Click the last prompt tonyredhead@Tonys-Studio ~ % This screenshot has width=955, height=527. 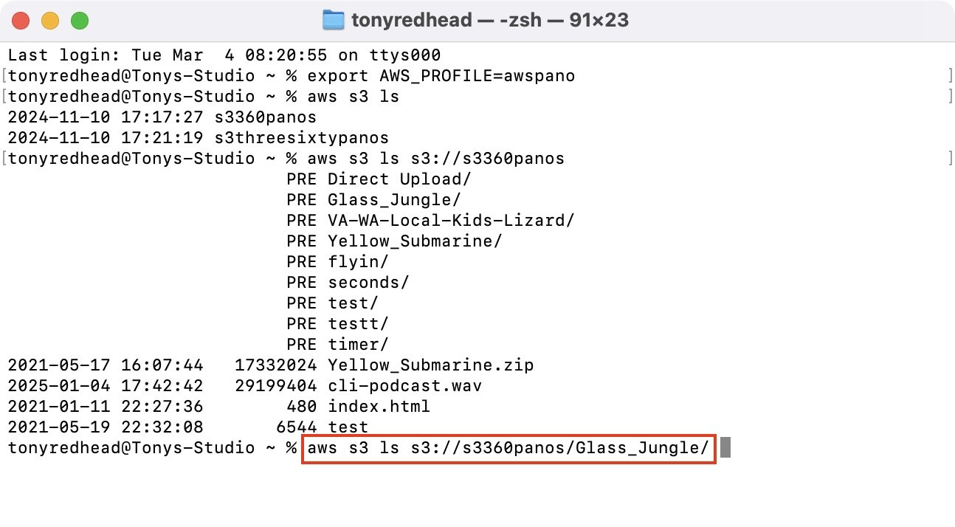[x=152, y=447]
